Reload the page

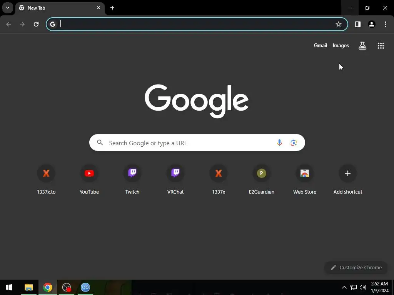tap(36, 24)
